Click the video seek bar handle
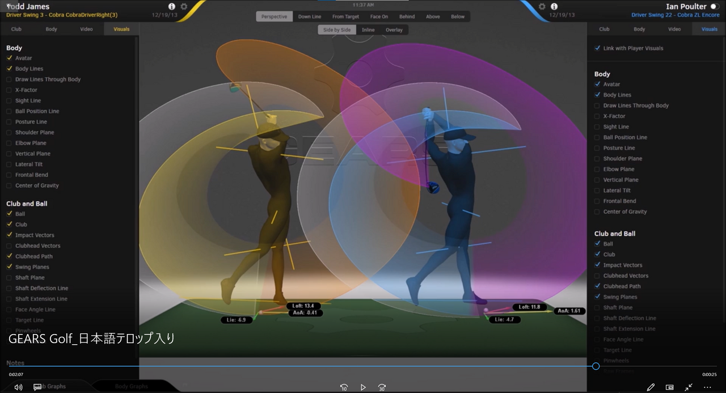 click(596, 366)
